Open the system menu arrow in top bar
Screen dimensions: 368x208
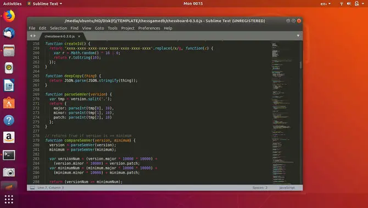click(x=363, y=4)
